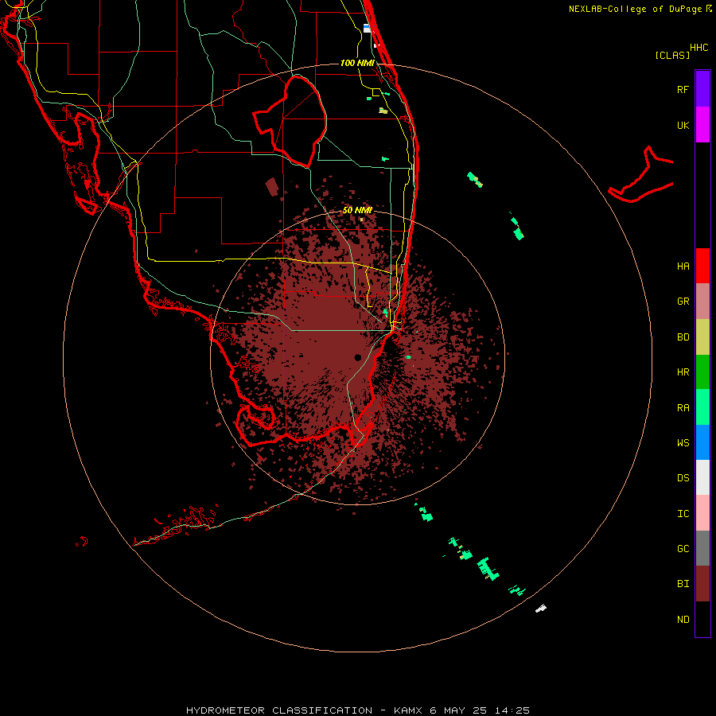This screenshot has height=716, width=716.
Task: Pick the white DS legend swatch
Action: 702,477
